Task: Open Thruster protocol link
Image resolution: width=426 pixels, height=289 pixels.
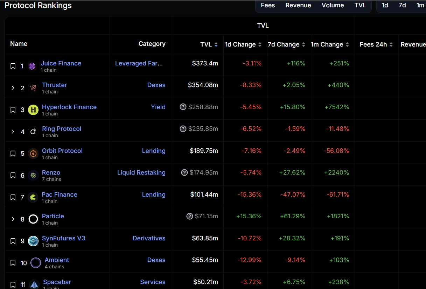Action: (x=54, y=85)
